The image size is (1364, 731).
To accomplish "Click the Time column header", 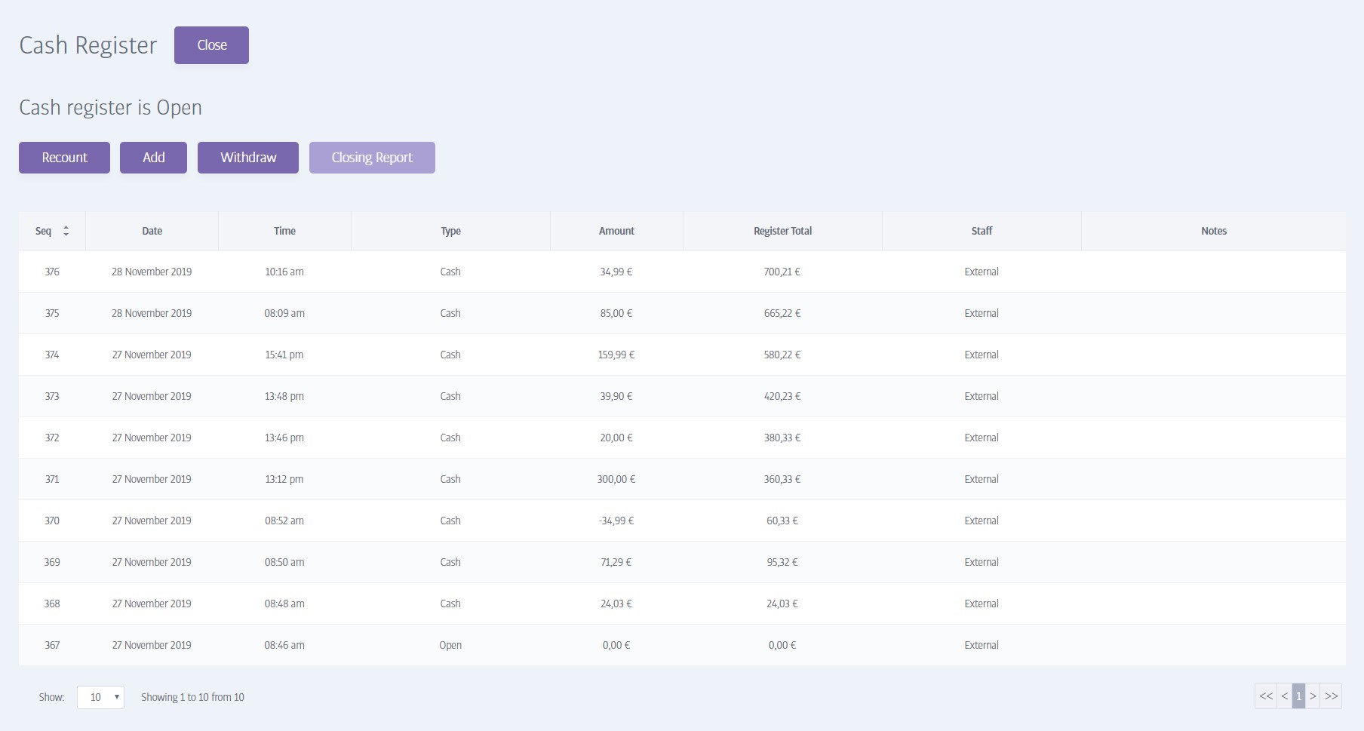I will tap(284, 231).
